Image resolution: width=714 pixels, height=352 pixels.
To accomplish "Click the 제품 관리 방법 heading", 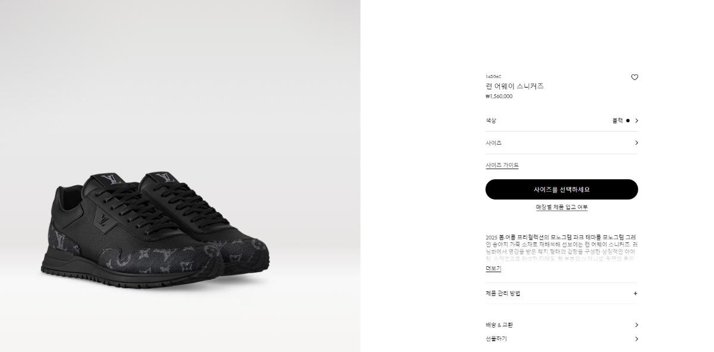I will coord(503,294).
